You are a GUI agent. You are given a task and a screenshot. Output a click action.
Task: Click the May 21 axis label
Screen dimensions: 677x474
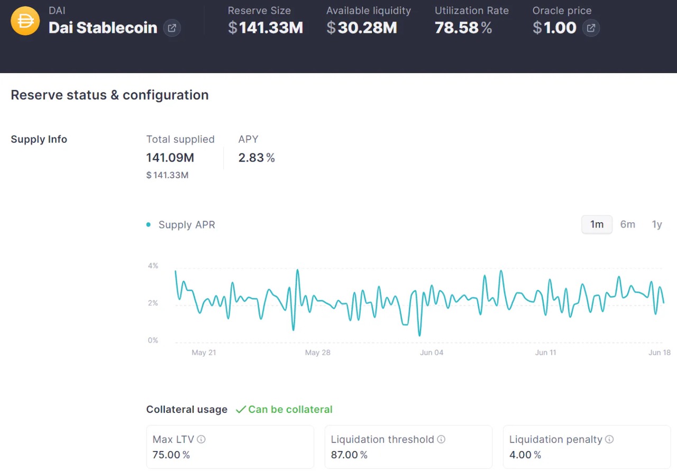[x=204, y=353]
